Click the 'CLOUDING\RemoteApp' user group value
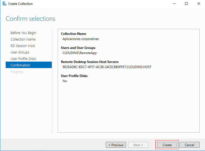The height and width of the screenshot is (151, 205). pyautogui.click(x=80, y=53)
